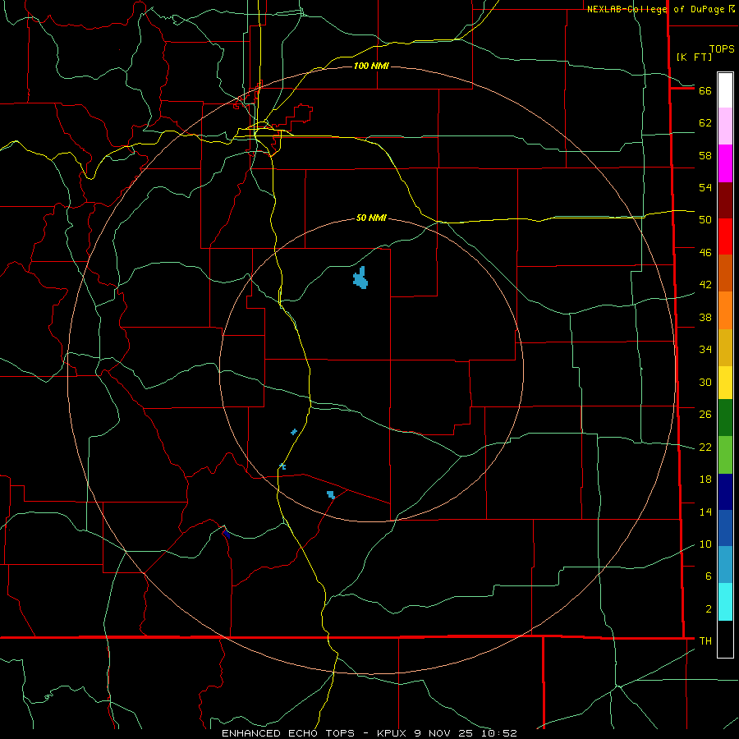Click the "42" legend value

click(x=705, y=285)
